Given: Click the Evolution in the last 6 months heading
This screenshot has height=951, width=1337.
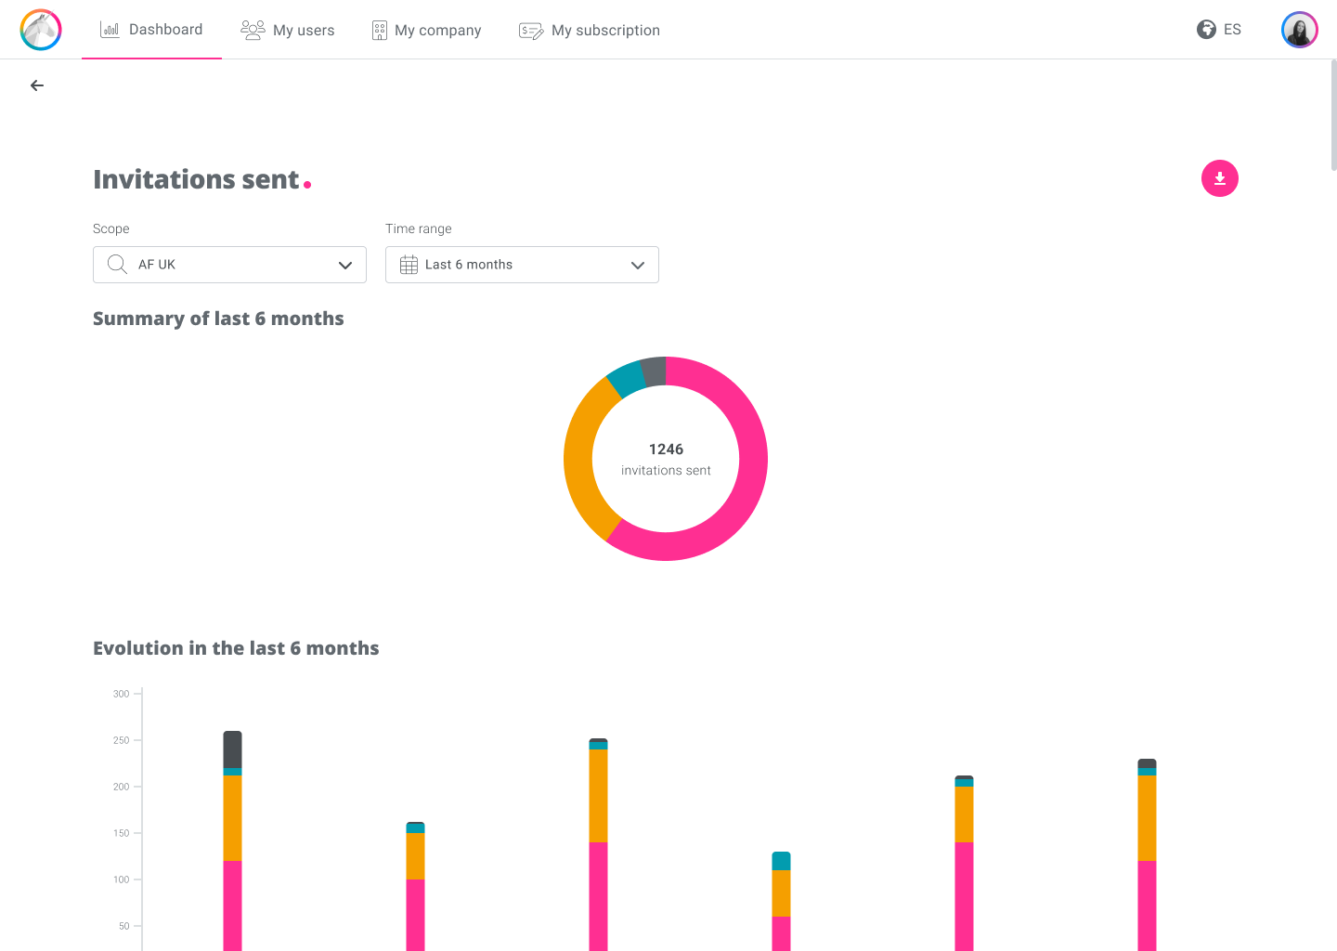Looking at the screenshot, I should tap(236, 648).
